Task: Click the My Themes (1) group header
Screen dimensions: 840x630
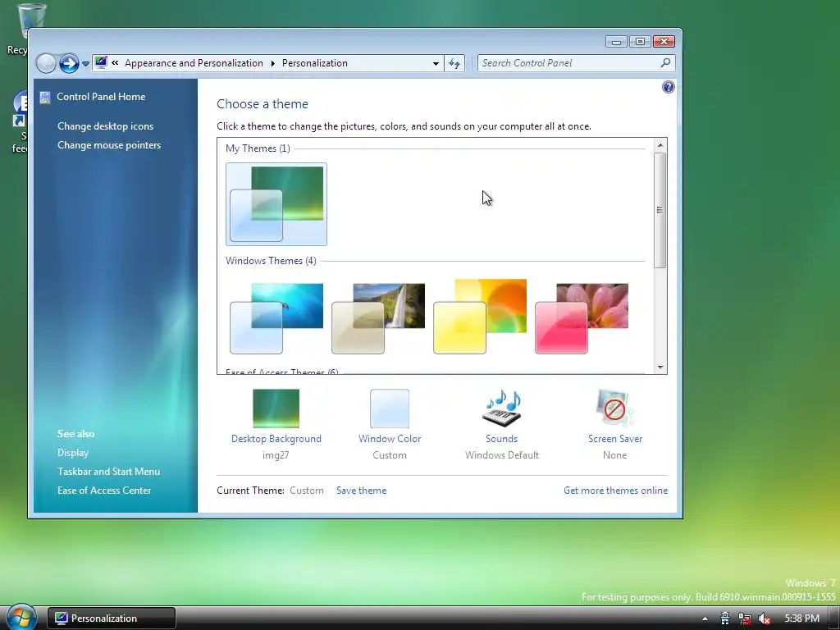Action: [x=258, y=148]
